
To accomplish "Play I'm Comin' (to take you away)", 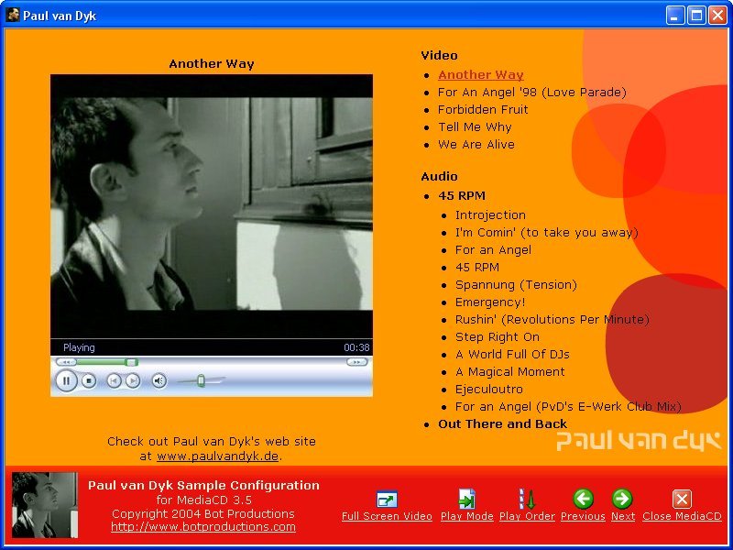I will coord(547,233).
